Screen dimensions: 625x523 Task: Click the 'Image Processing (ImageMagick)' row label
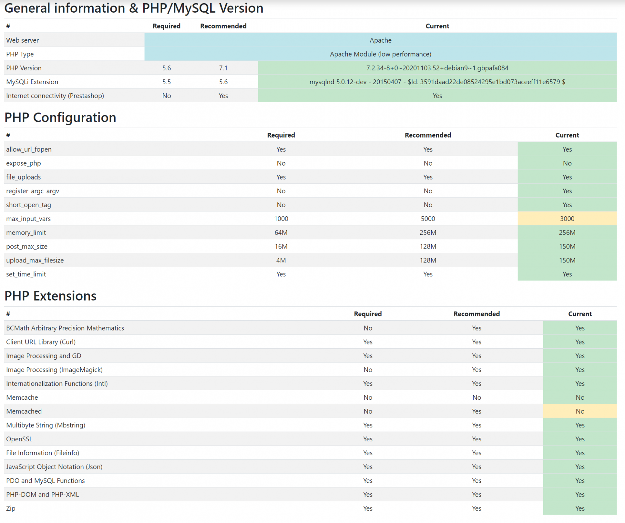tap(54, 369)
